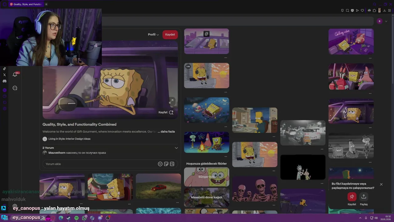Open the browser easy setup menu icon
The image size is (394, 222).
(389, 10)
